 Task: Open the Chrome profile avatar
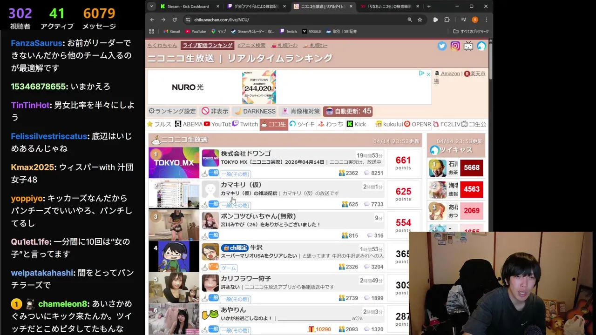click(x=475, y=20)
